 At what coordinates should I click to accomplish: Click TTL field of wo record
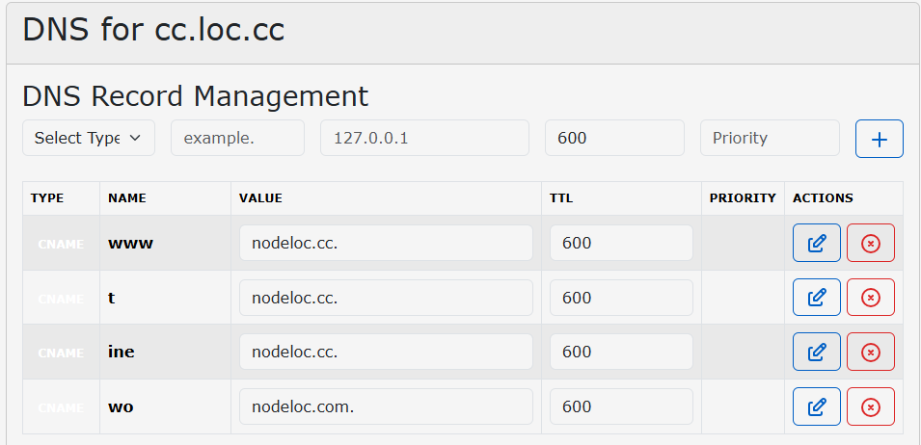pyautogui.click(x=620, y=406)
